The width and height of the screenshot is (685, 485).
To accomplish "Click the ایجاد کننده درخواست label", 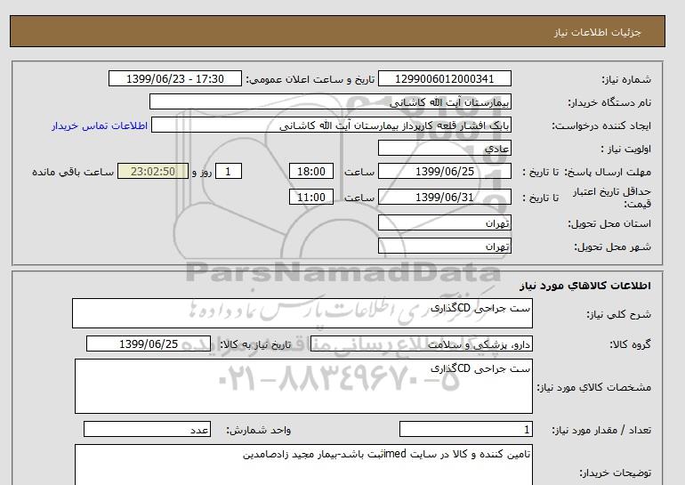I will [601, 125].
